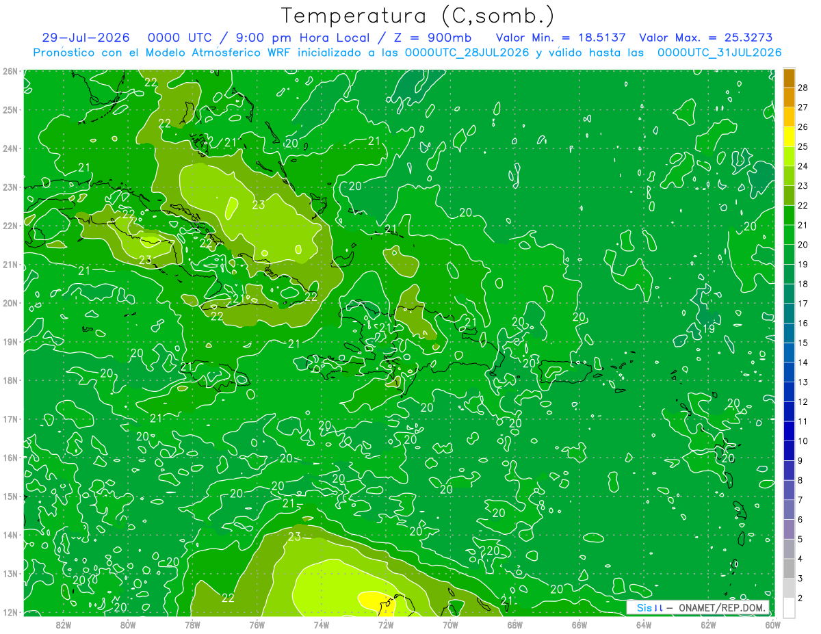Click the 'Temperatura (C,somb.)' chart title
The width and height of the screenshot is (821, 634).
coord(418,16)
